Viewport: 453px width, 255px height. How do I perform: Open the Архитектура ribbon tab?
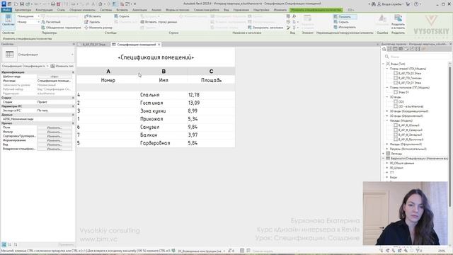tap(23, 10)
